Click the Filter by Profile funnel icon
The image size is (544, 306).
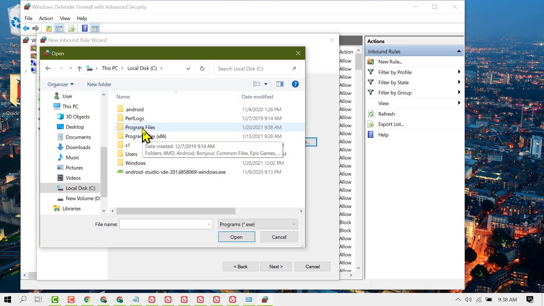click(371, 72)
